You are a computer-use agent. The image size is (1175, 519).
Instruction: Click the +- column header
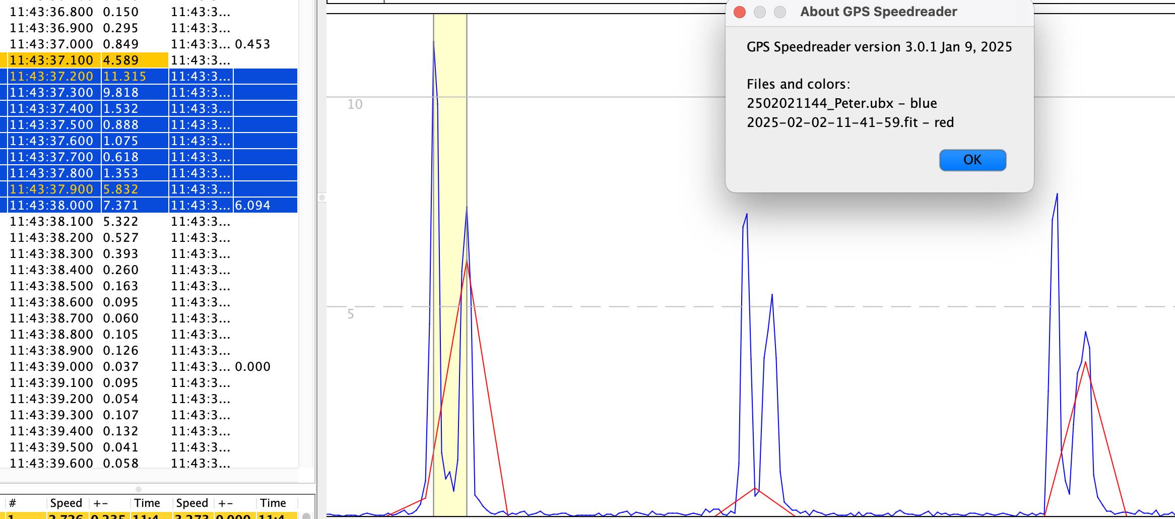click(x=101, y=502)
